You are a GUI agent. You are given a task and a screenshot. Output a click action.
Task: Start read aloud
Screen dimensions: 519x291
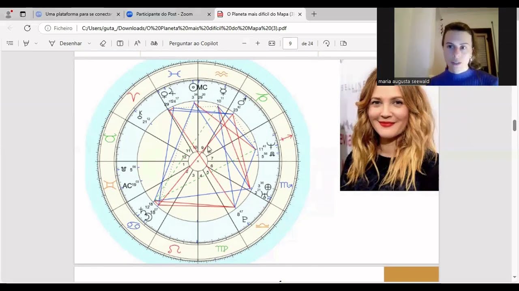pos(137,43)
